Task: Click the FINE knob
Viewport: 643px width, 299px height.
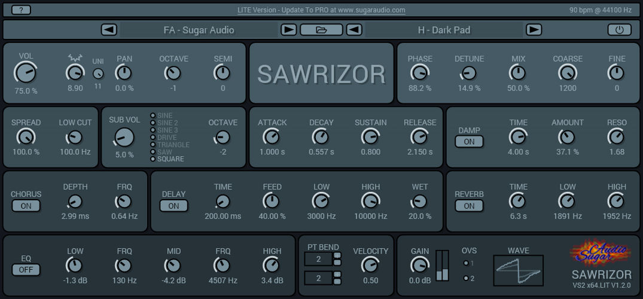Action: coord(617,73)
